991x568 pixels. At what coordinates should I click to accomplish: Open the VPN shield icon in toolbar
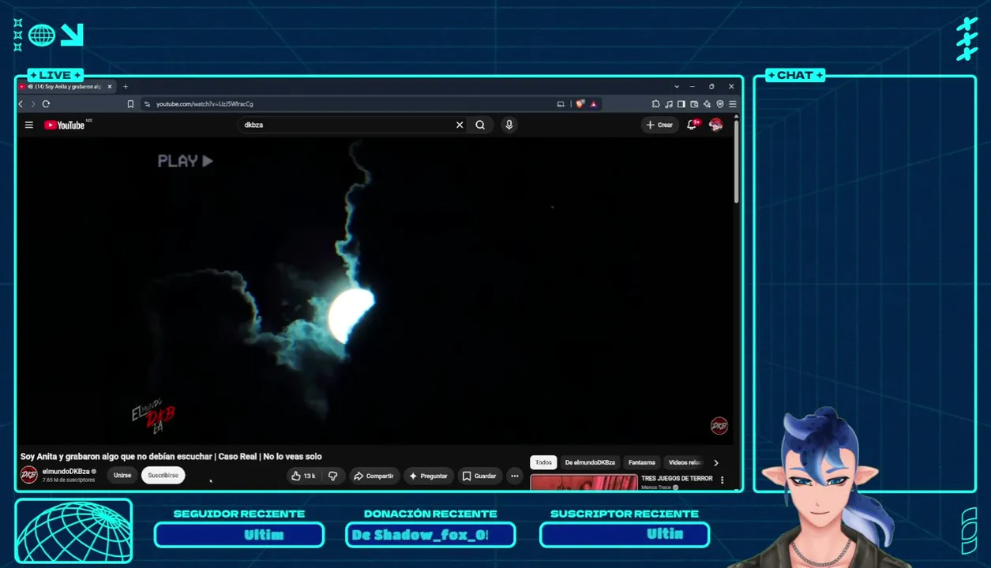point(720,103)
